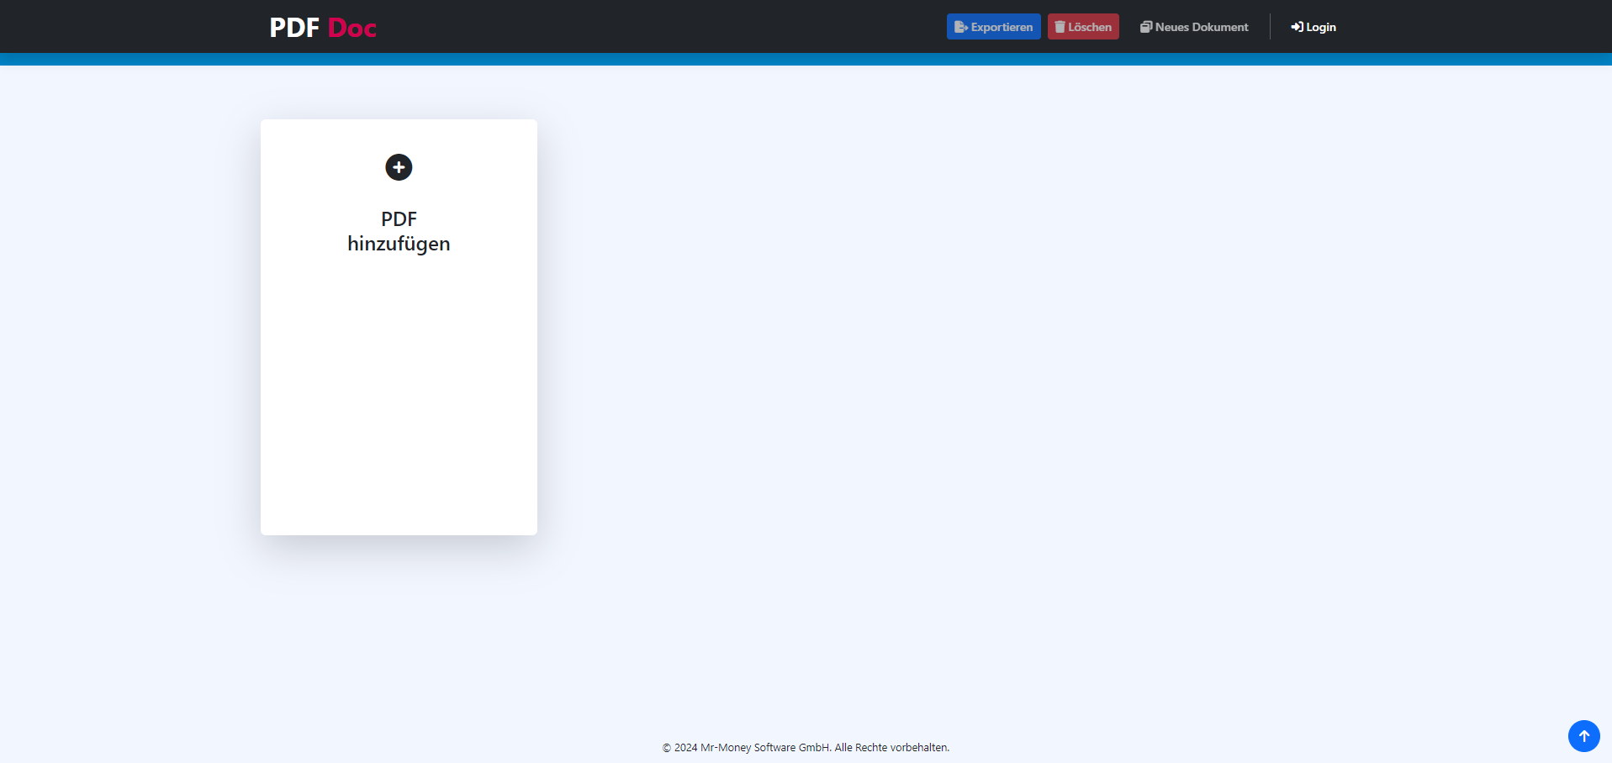
Task: Click the white 'PDF' word in logo
Action: (x=294, y=28)
